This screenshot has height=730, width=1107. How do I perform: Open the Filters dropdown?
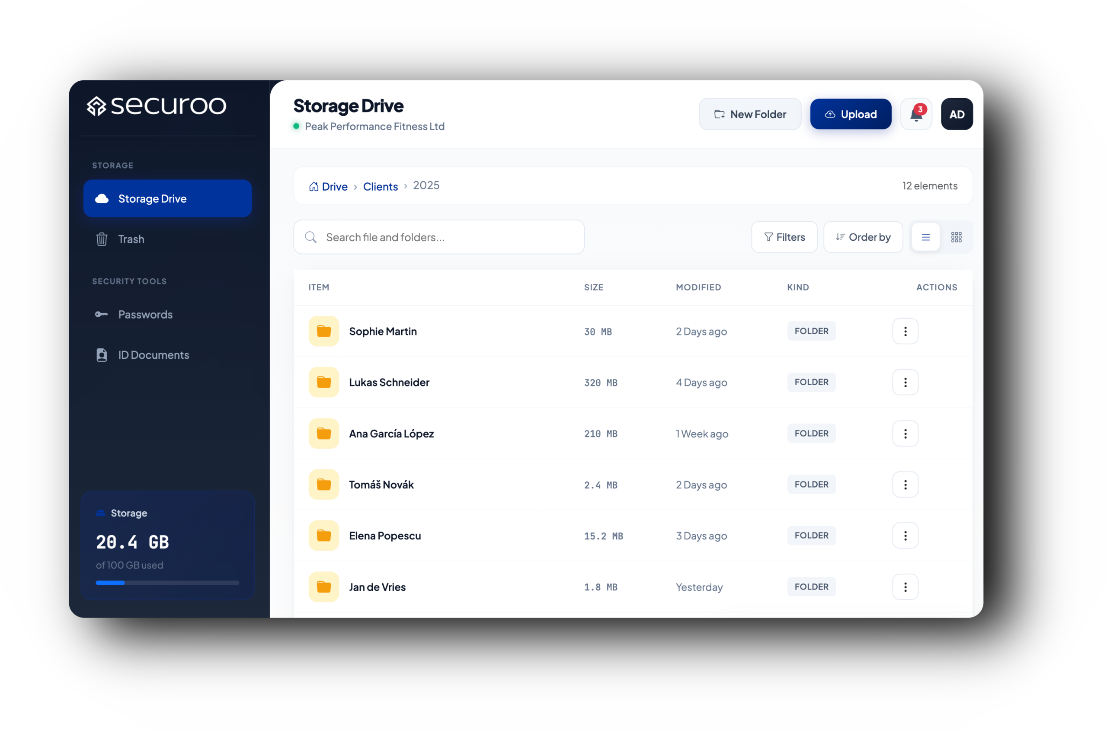[x=784, y=237]
